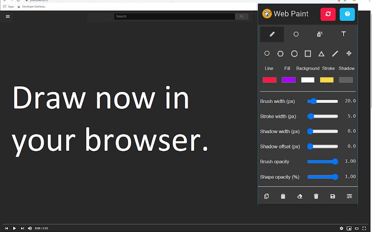The image size is (372, 232).
Task: Click the magnifier search button
Action: coord(241,16)
